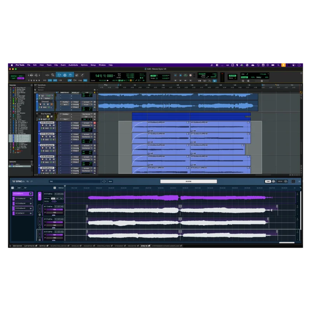Go to next Sync Vx preset
The image size is (311, 311).
click(105, 181)
